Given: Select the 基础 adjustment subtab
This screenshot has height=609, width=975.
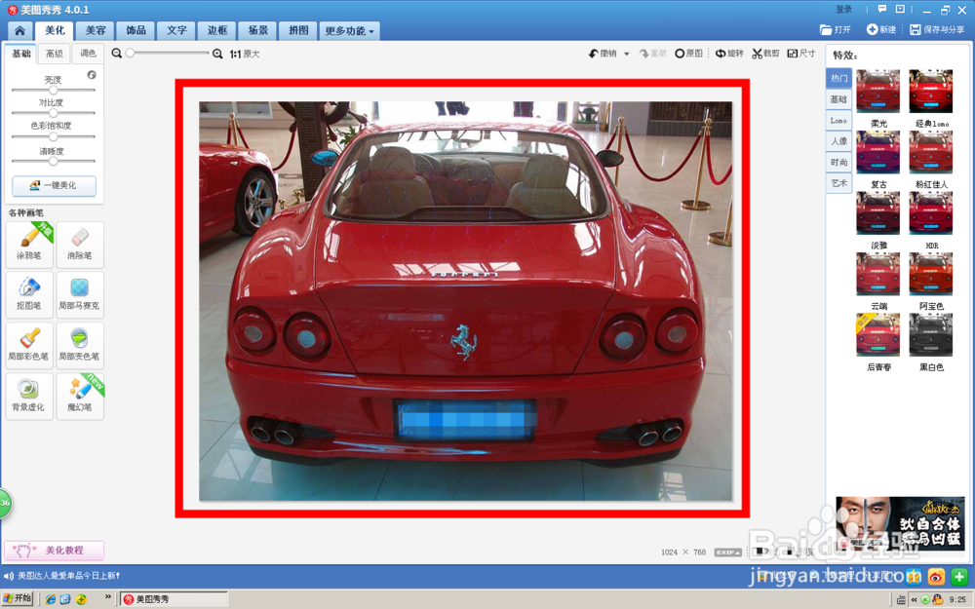Looking at the screenshot, I should click(21, 54).
